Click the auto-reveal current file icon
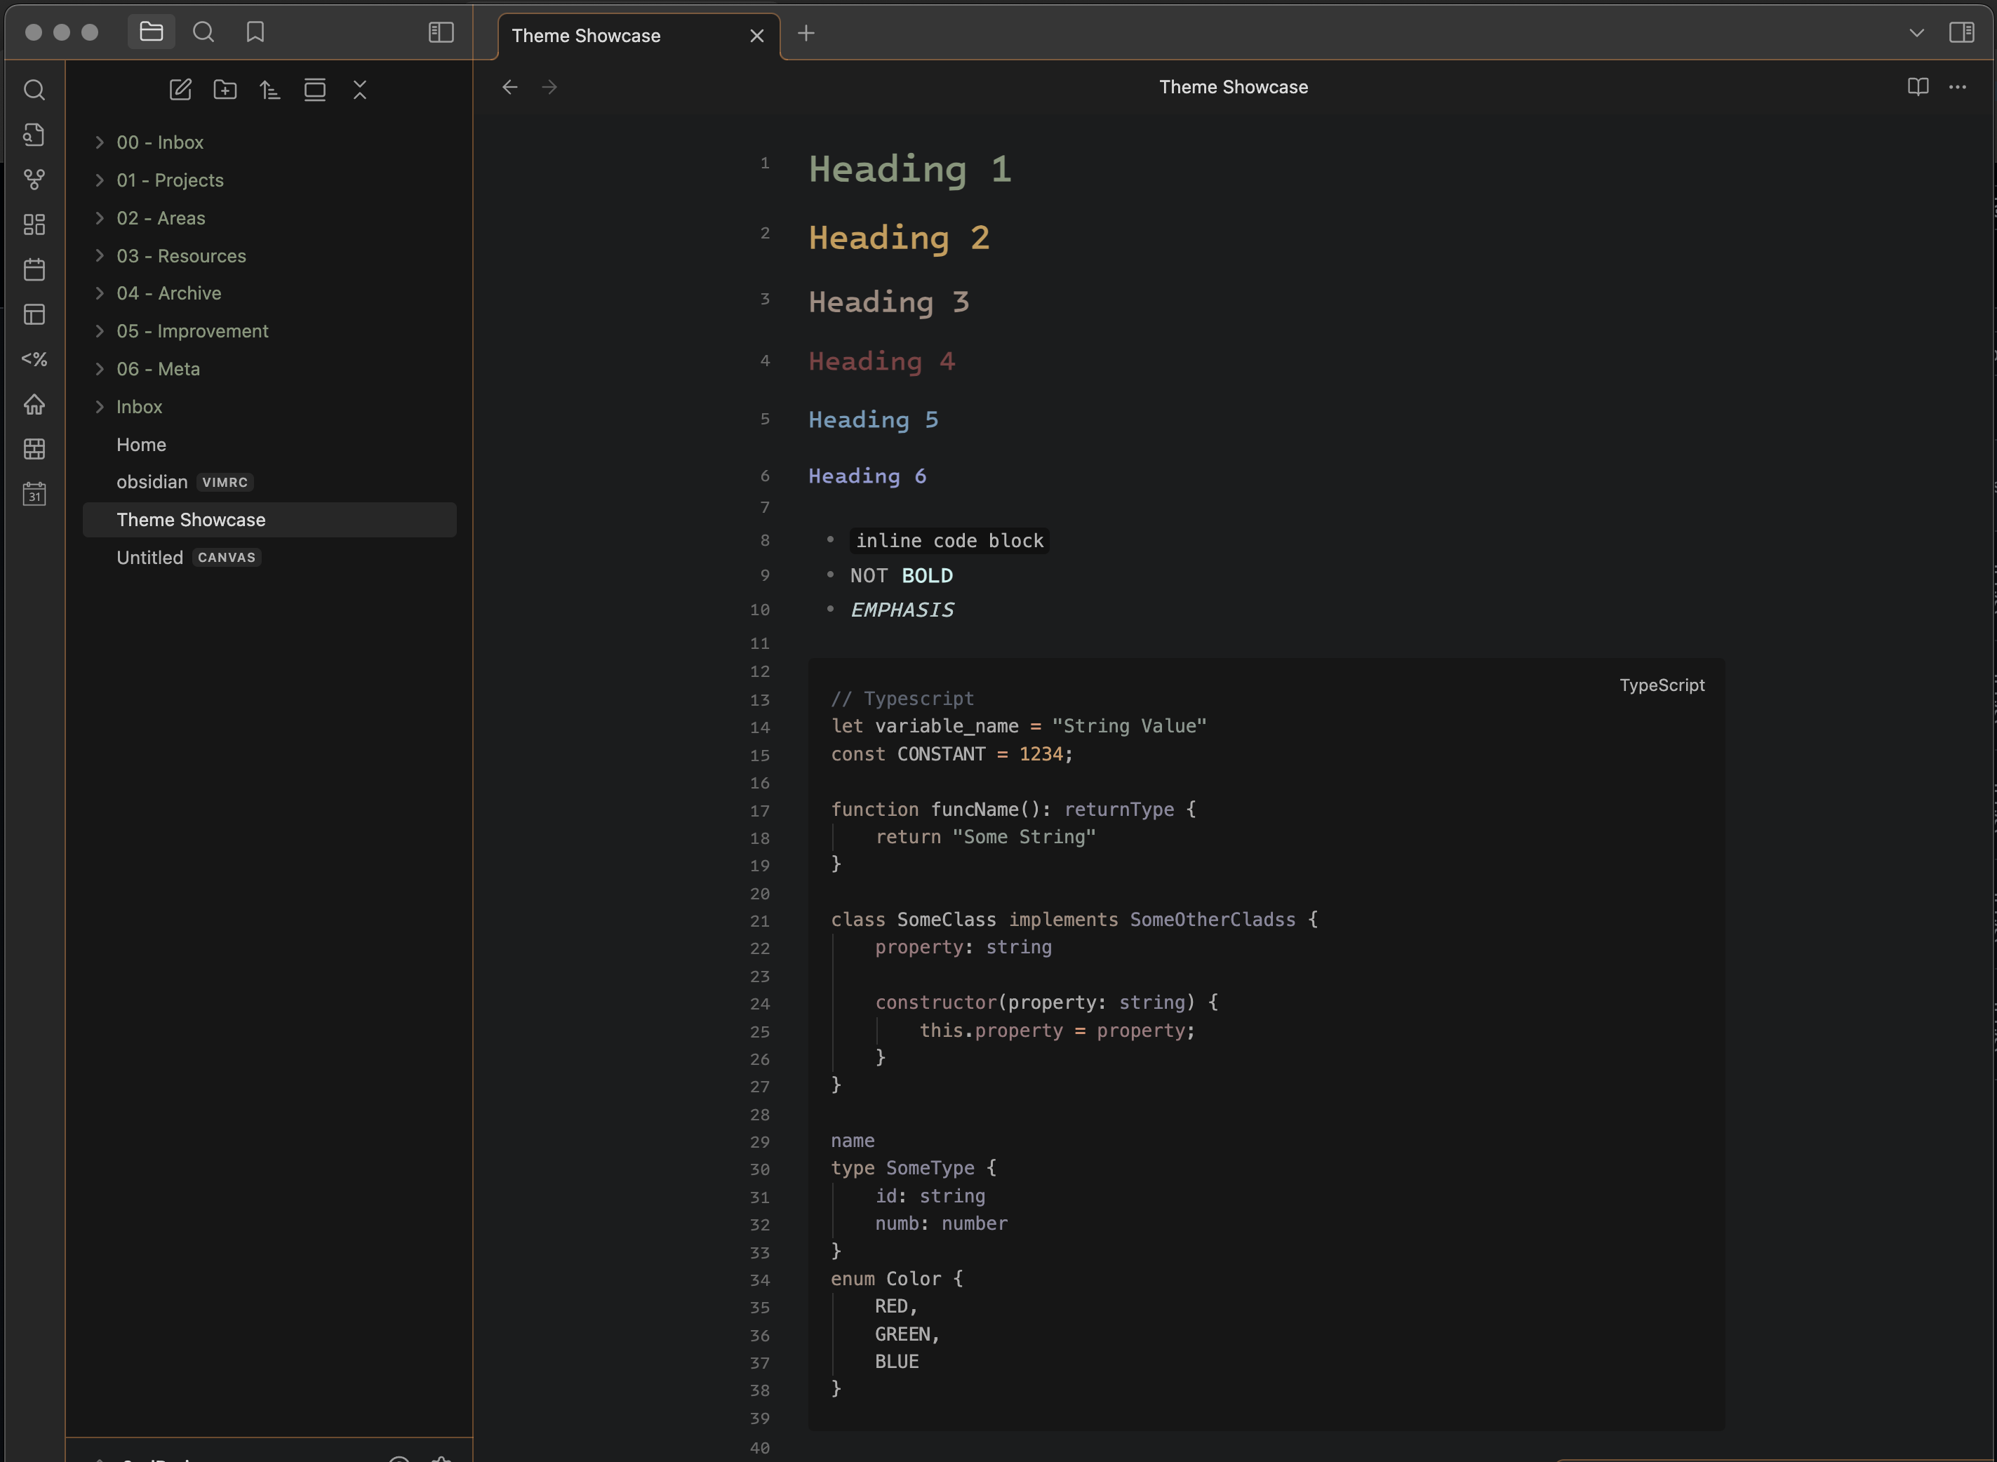Viewport: 1997px width, 1462px height. (315, 89)
